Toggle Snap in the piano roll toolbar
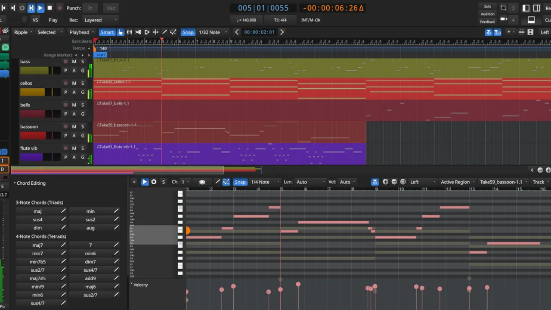 pos(240,182)
